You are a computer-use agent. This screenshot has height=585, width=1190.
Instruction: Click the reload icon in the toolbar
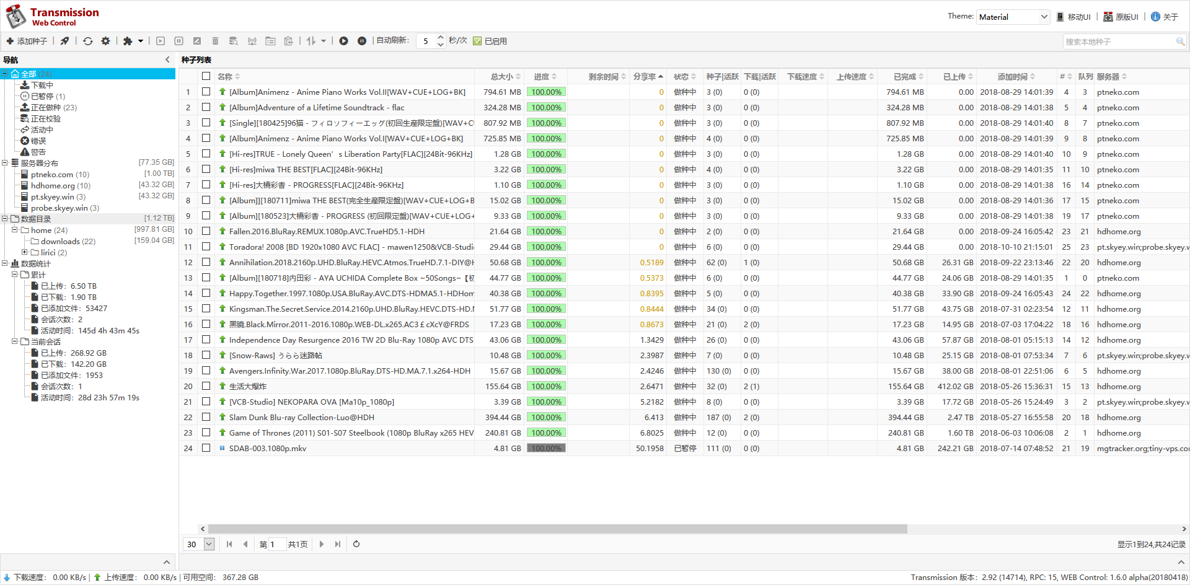click(88, 41)
